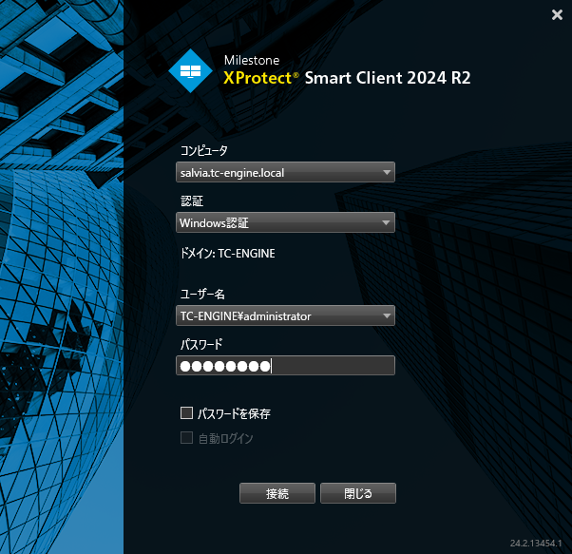This screenshot has width=572, height=554.
Task: Click the 閉じる close button
Action: coord(358,493)
